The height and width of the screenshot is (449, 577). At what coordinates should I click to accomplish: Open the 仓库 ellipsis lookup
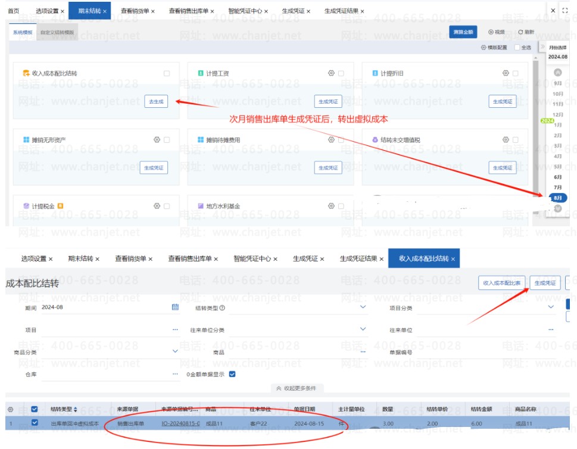175,374
